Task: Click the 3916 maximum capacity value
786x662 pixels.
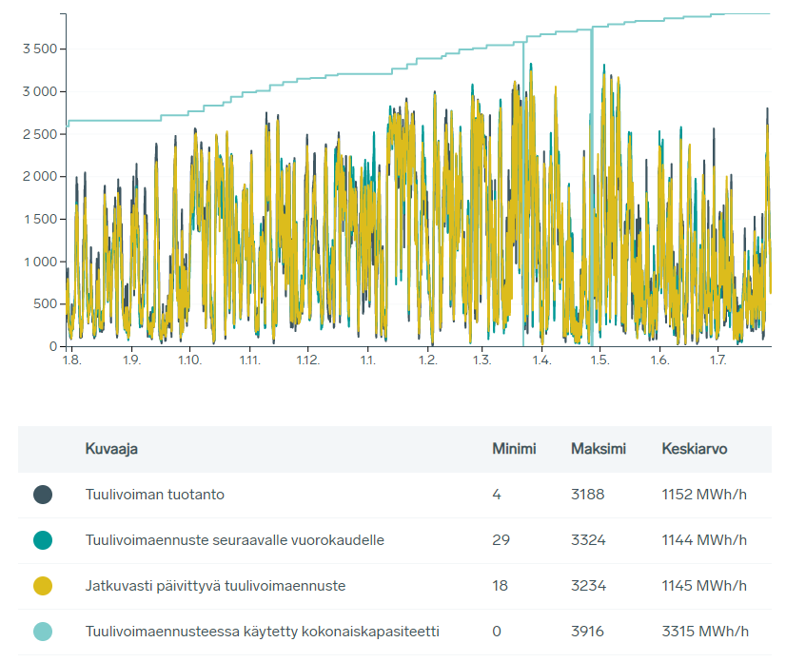Action: click(587, 632)
